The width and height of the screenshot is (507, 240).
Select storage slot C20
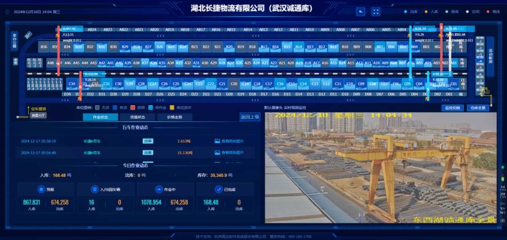click(x=234, y=84)
